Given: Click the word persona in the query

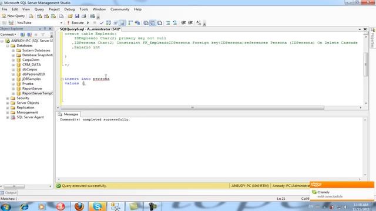Looking at the screenshot, I should 101,79.
